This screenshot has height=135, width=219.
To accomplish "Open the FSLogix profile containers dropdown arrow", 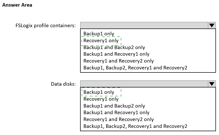I will click(x=212, y=25).
